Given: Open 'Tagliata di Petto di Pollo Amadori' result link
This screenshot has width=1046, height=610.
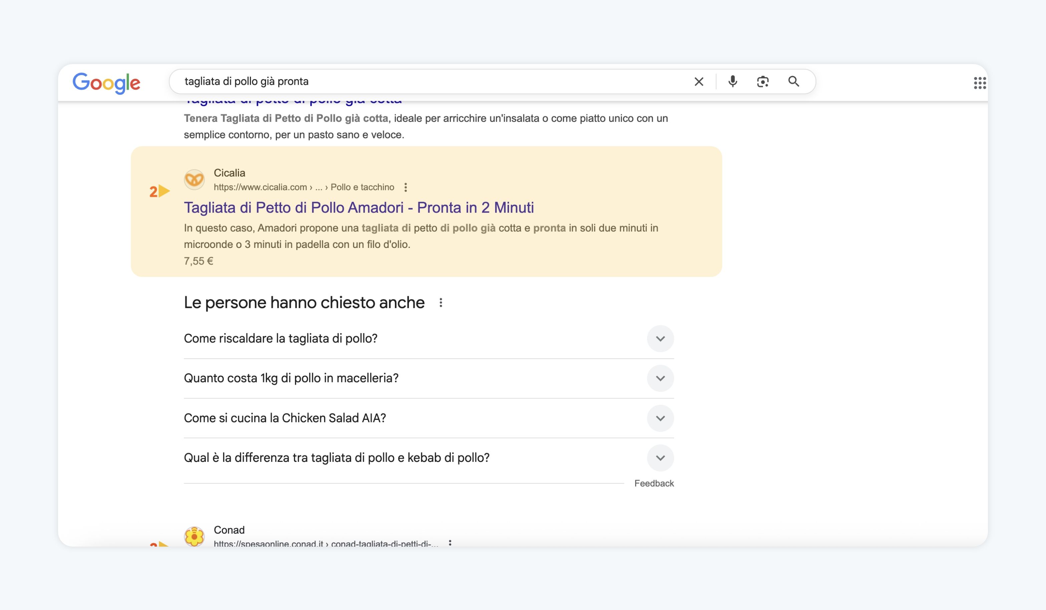Looking at the screenshot, I should tap(359, 208).
